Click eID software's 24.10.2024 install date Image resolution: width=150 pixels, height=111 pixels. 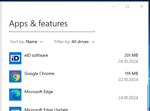[x=128, y=61]
